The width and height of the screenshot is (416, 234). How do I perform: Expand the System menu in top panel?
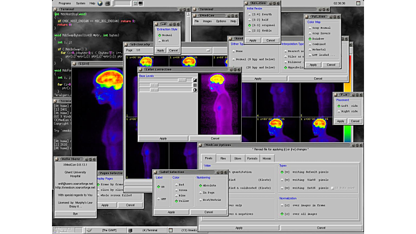click(x=81, y=3)
